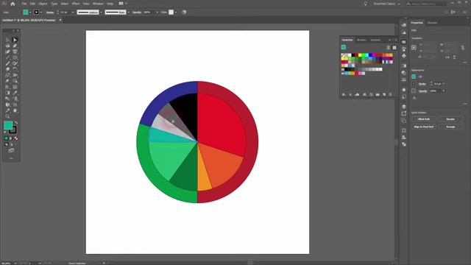Set paint mode to None (red slash)
471x265 pixels.
point(16,138)
